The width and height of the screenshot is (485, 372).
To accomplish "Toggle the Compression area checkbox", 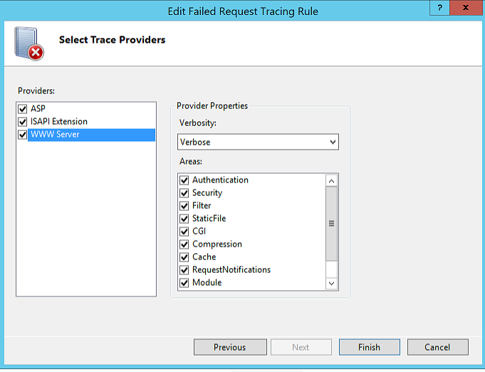I will click(184, 244).
